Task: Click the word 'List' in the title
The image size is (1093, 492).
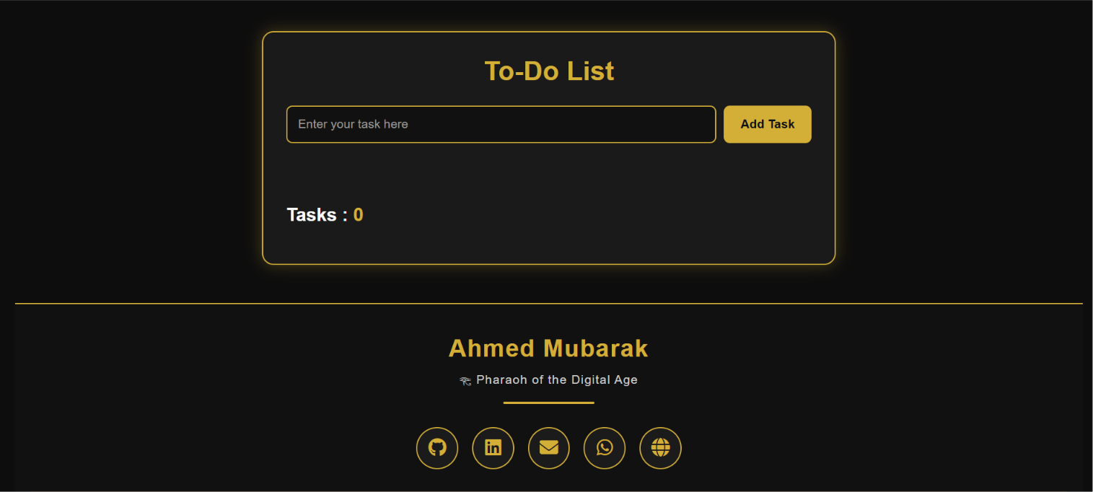Action: pos(590,71)
